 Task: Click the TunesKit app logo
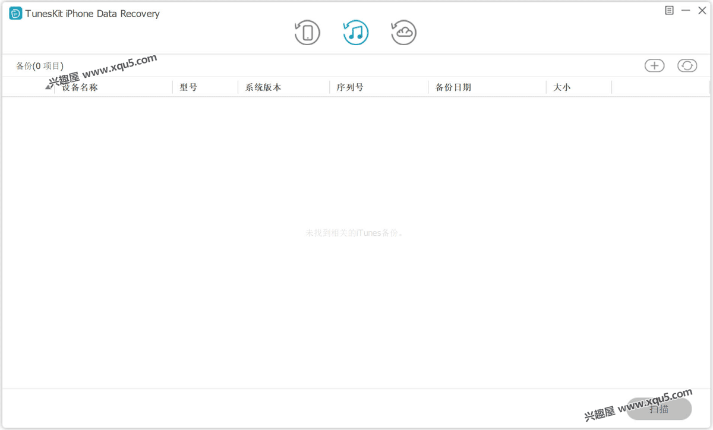point(15,13)
